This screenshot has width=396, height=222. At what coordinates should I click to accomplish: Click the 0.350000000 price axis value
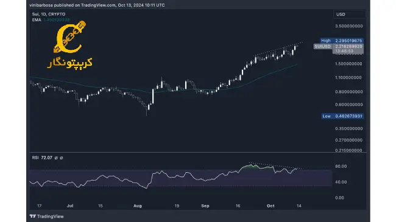[348, 128]
